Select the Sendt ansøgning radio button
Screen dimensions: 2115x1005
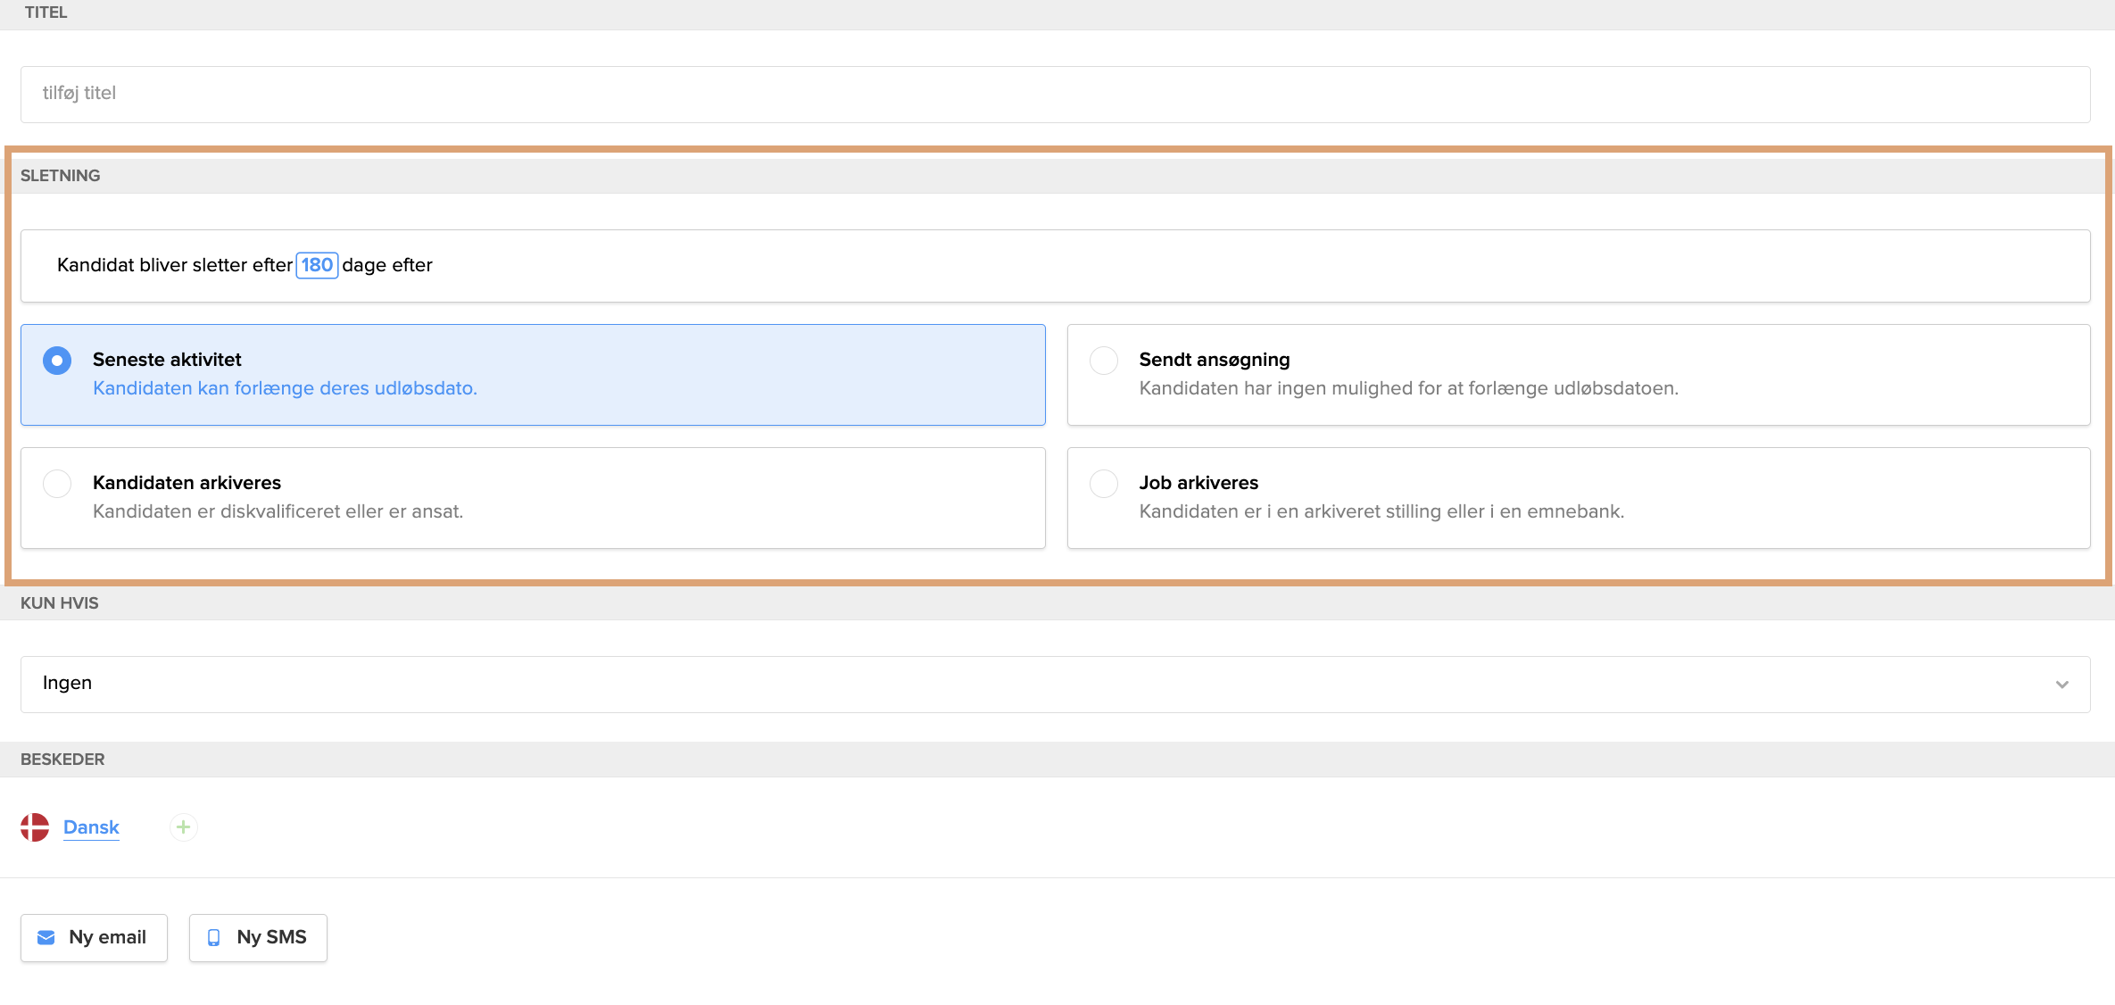pos(1104,361)
